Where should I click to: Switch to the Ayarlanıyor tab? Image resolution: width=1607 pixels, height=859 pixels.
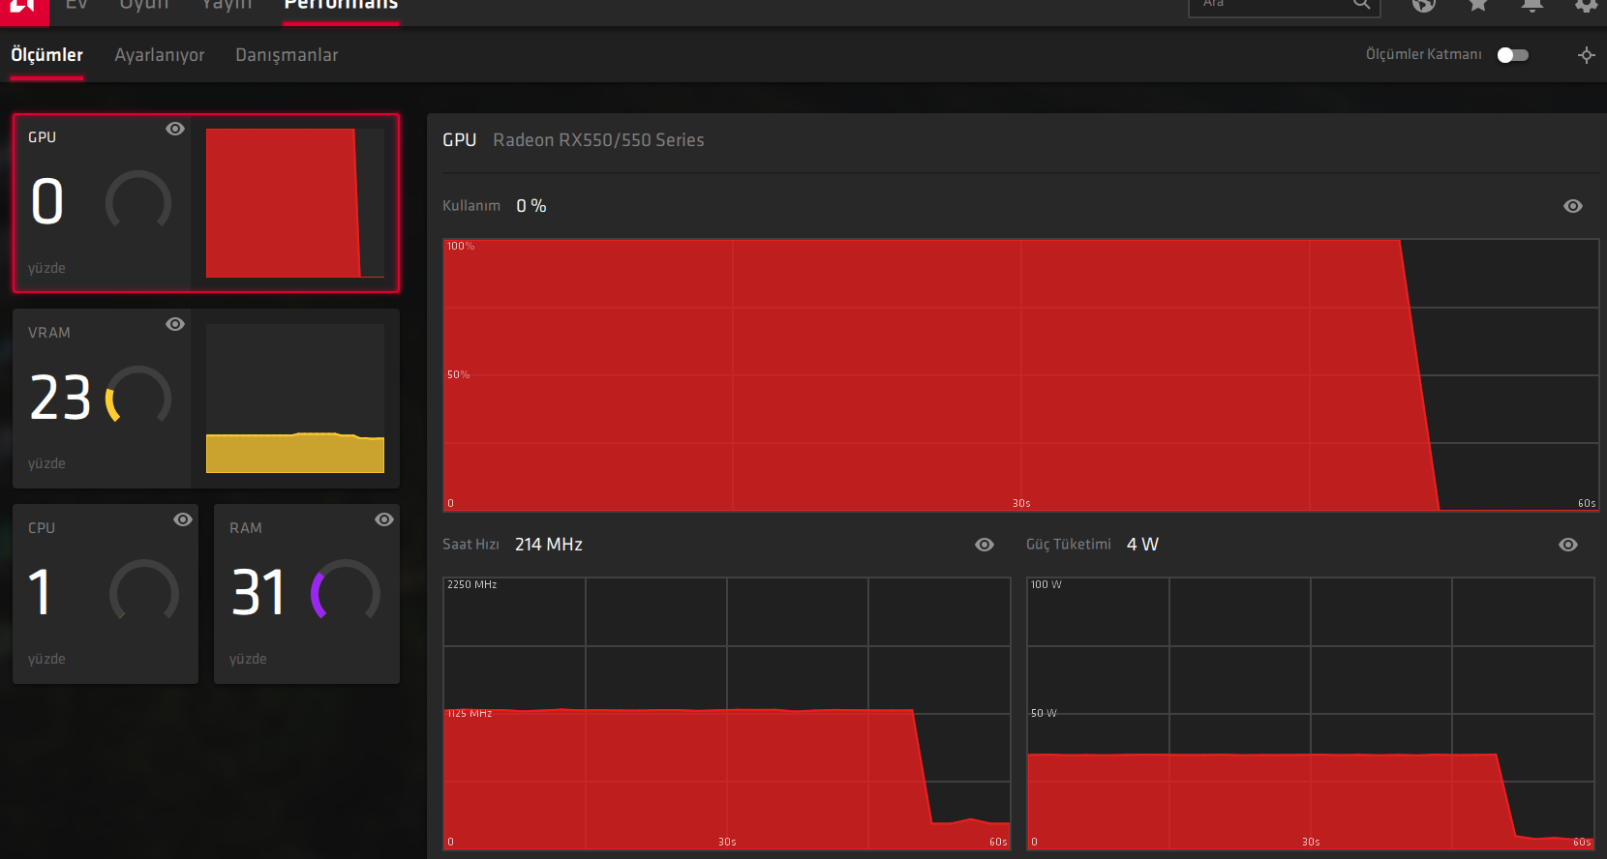[160, 55]
